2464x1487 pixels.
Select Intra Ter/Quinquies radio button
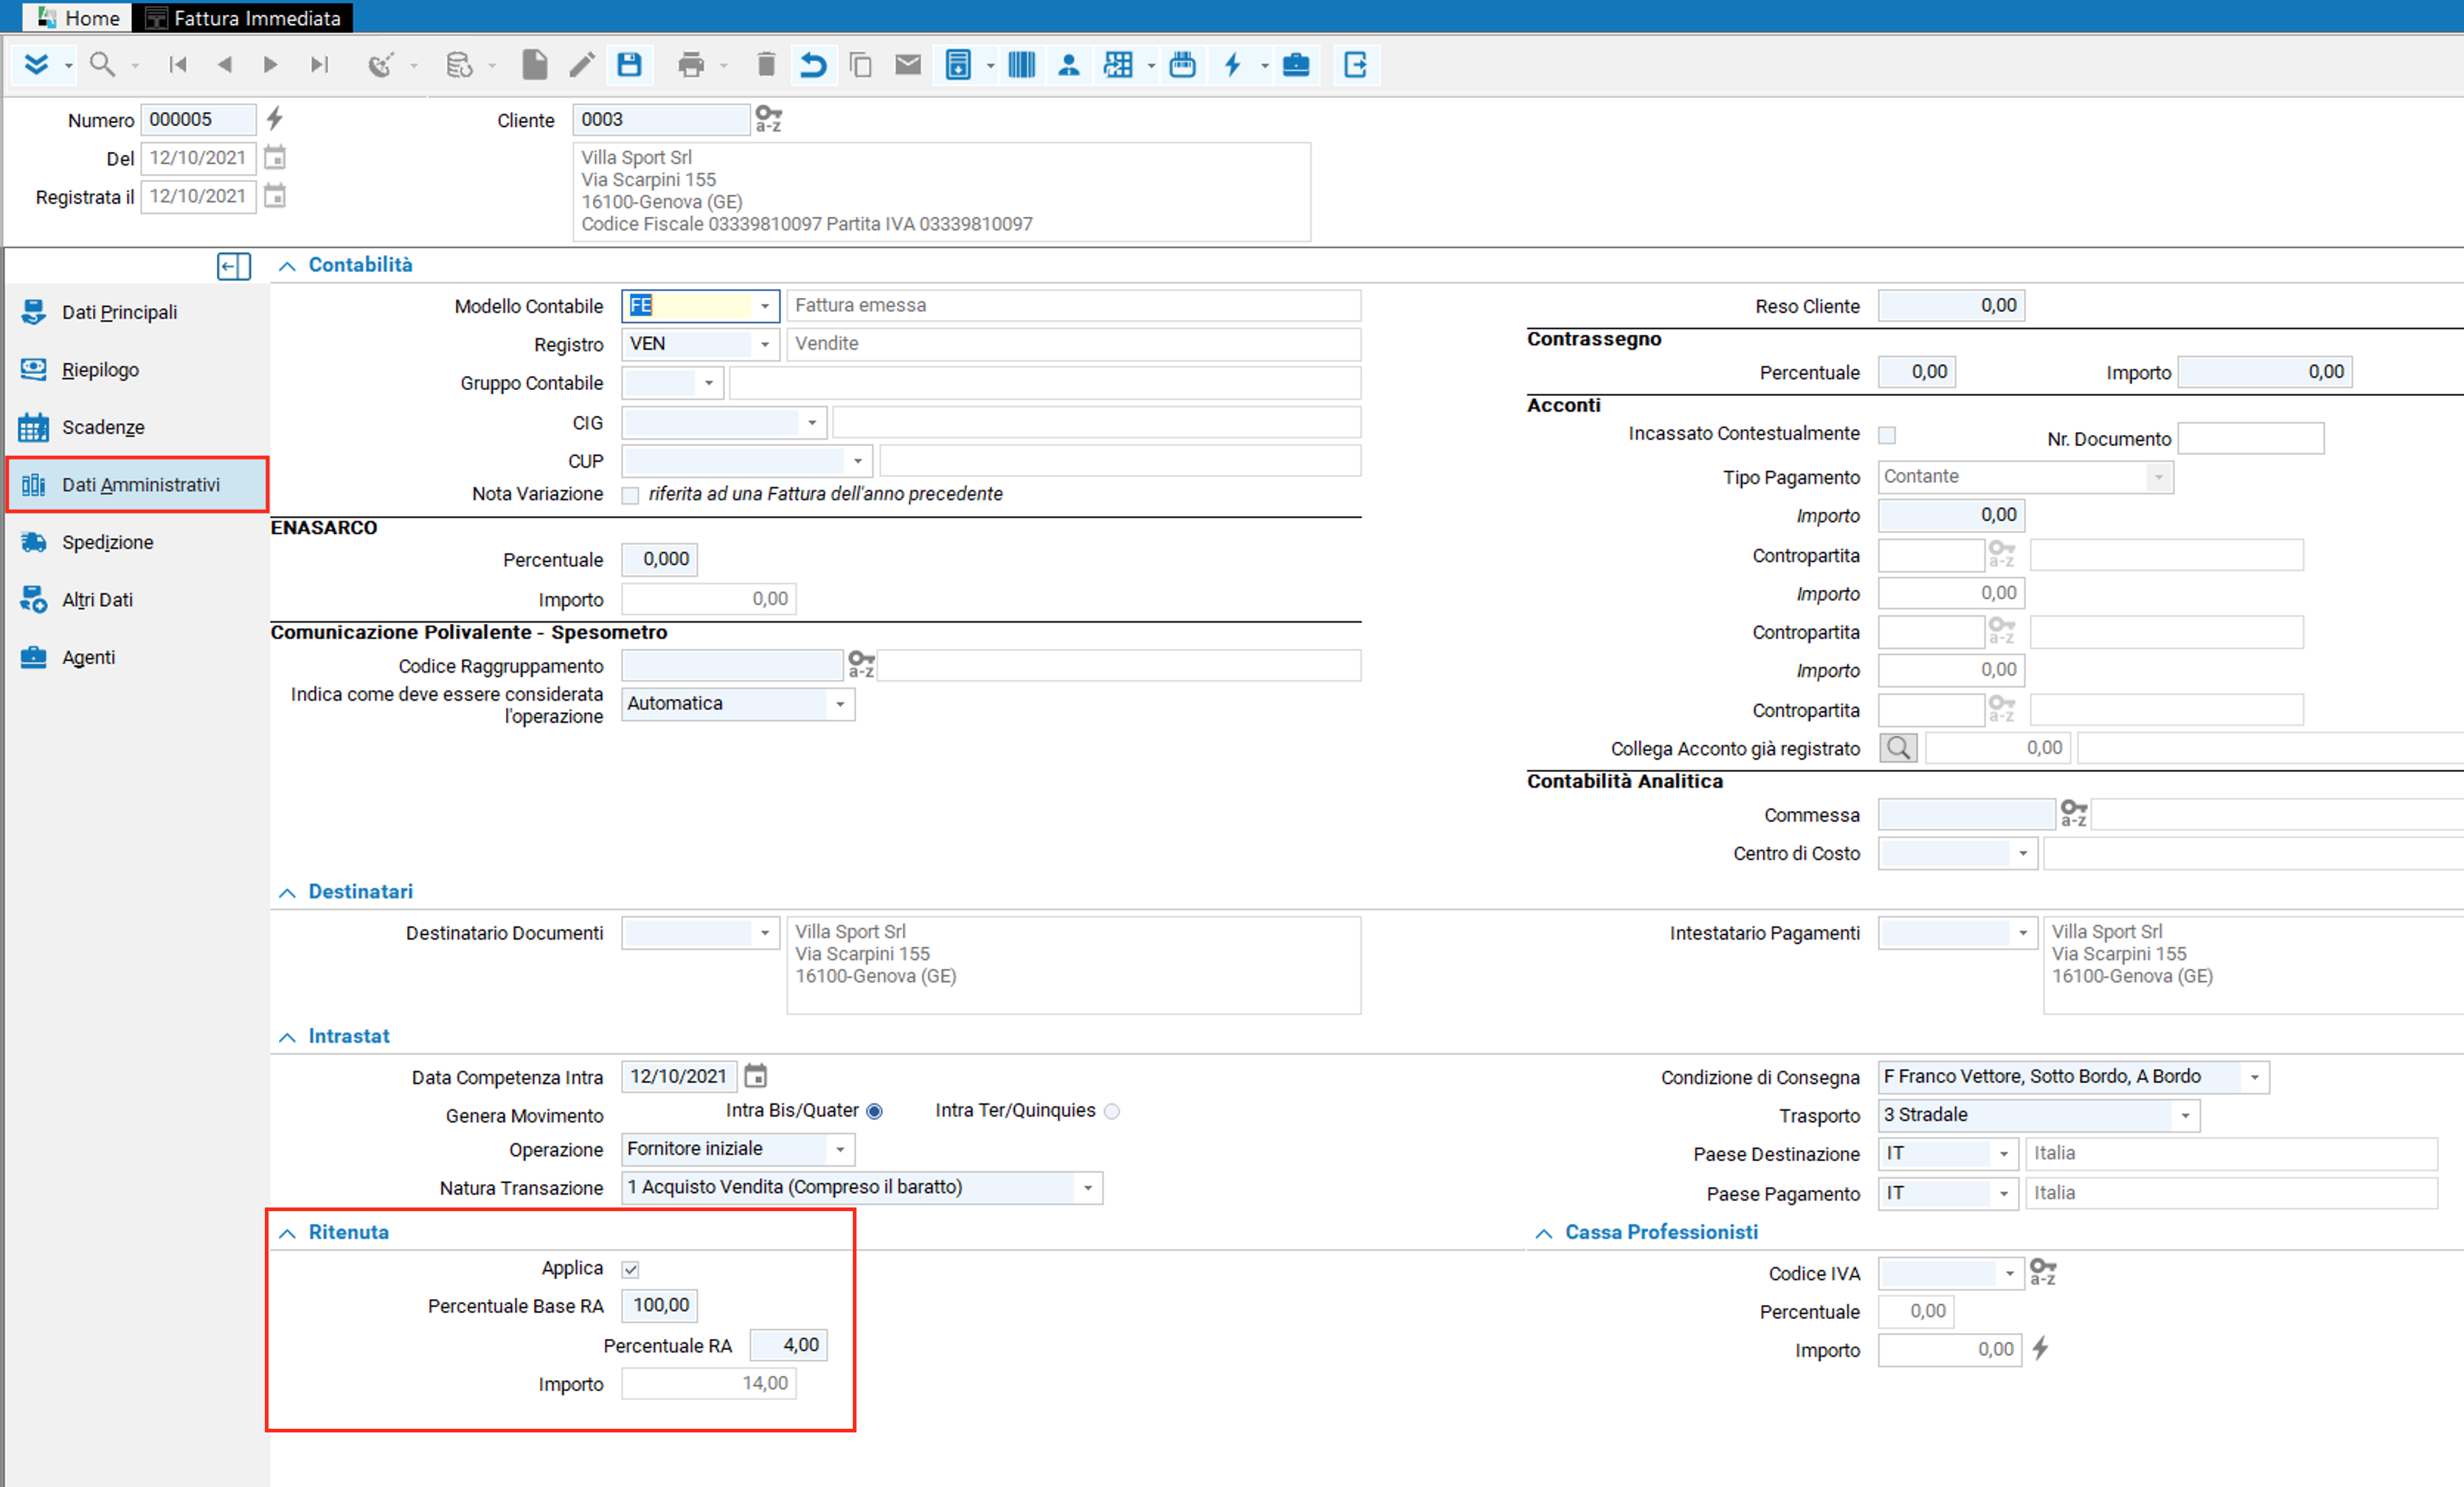[x=1112, y=1111]
